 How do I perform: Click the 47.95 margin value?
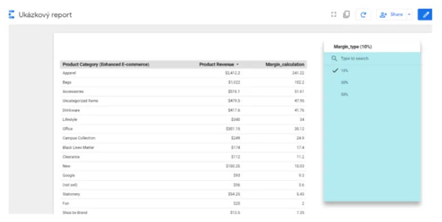[300, 101]
